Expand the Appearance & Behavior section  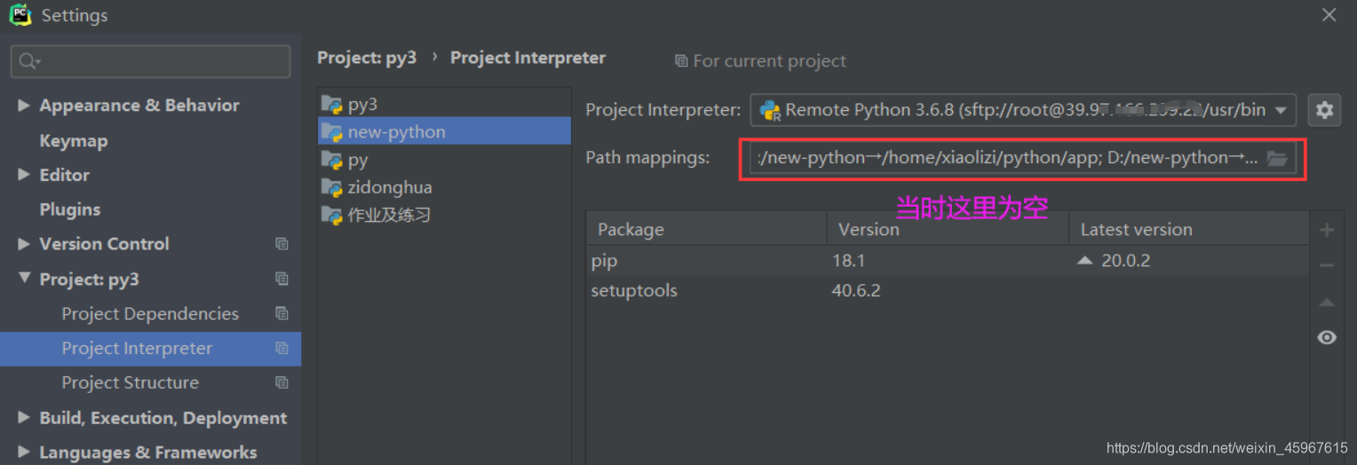24,105
